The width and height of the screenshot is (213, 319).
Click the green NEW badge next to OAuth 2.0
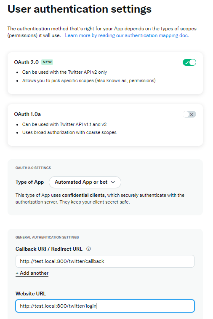pos(47,62)
